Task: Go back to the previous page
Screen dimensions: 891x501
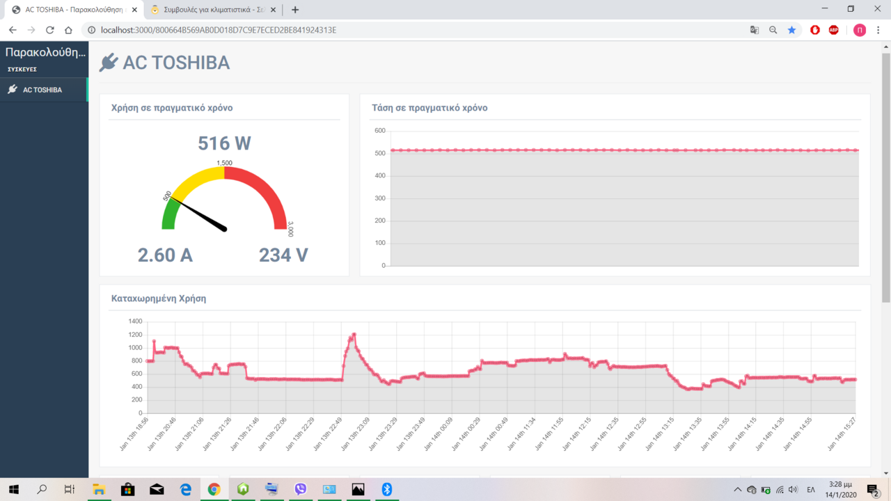Action: pyautogui.click(x=13, y=30)
